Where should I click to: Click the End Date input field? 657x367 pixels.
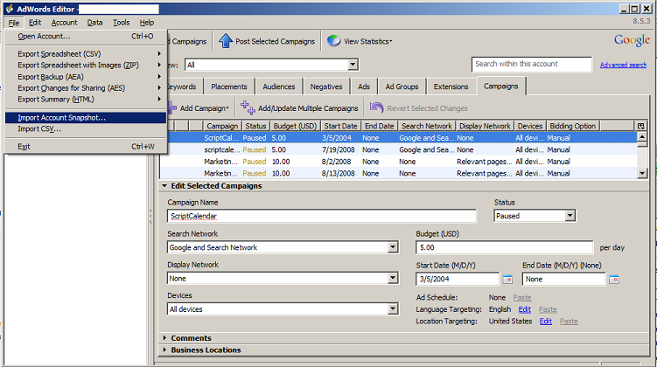coord(563,279)
